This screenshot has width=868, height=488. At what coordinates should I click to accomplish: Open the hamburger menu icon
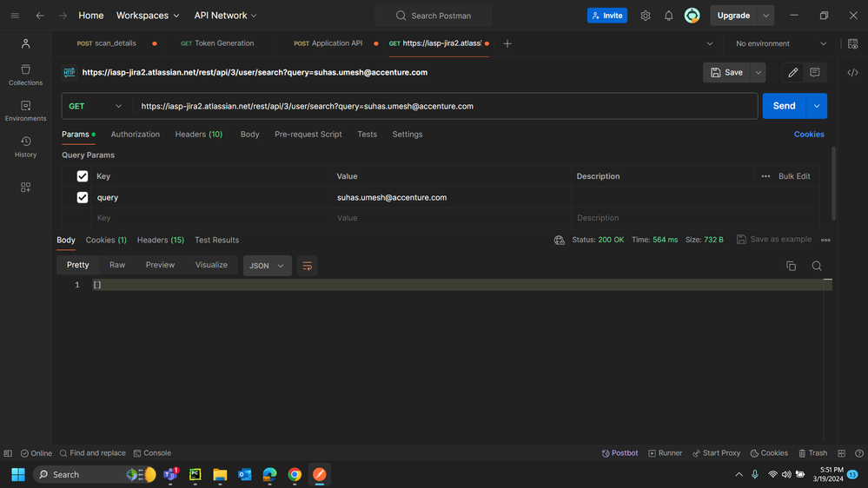tap(15, 16)
